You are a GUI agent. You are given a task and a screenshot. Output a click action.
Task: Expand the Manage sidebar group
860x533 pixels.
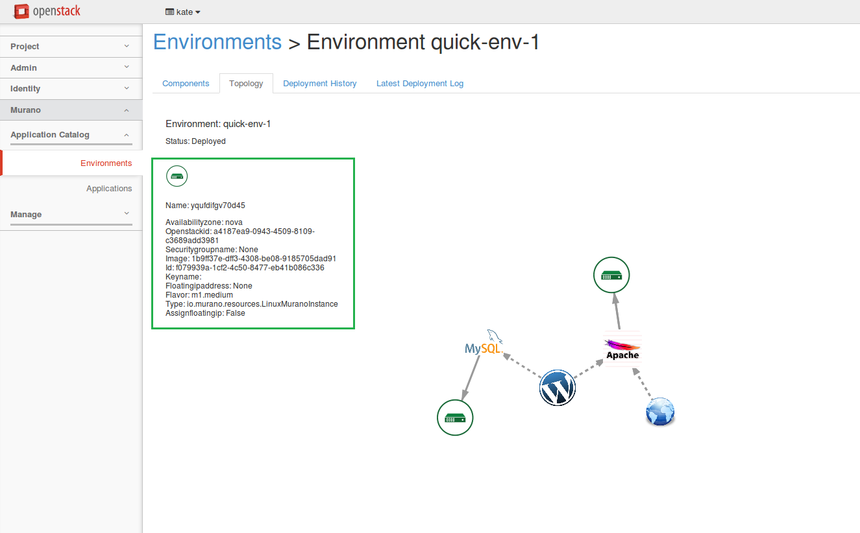pos(71,215)
